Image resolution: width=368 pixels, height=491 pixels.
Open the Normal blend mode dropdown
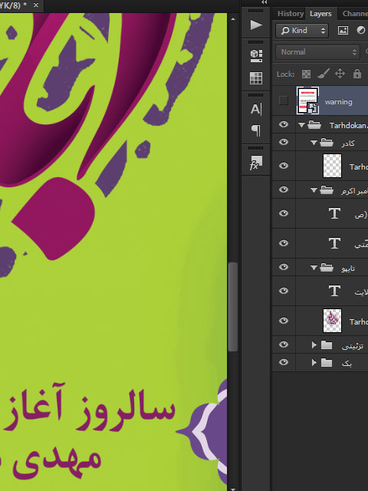tap(317, 52)
